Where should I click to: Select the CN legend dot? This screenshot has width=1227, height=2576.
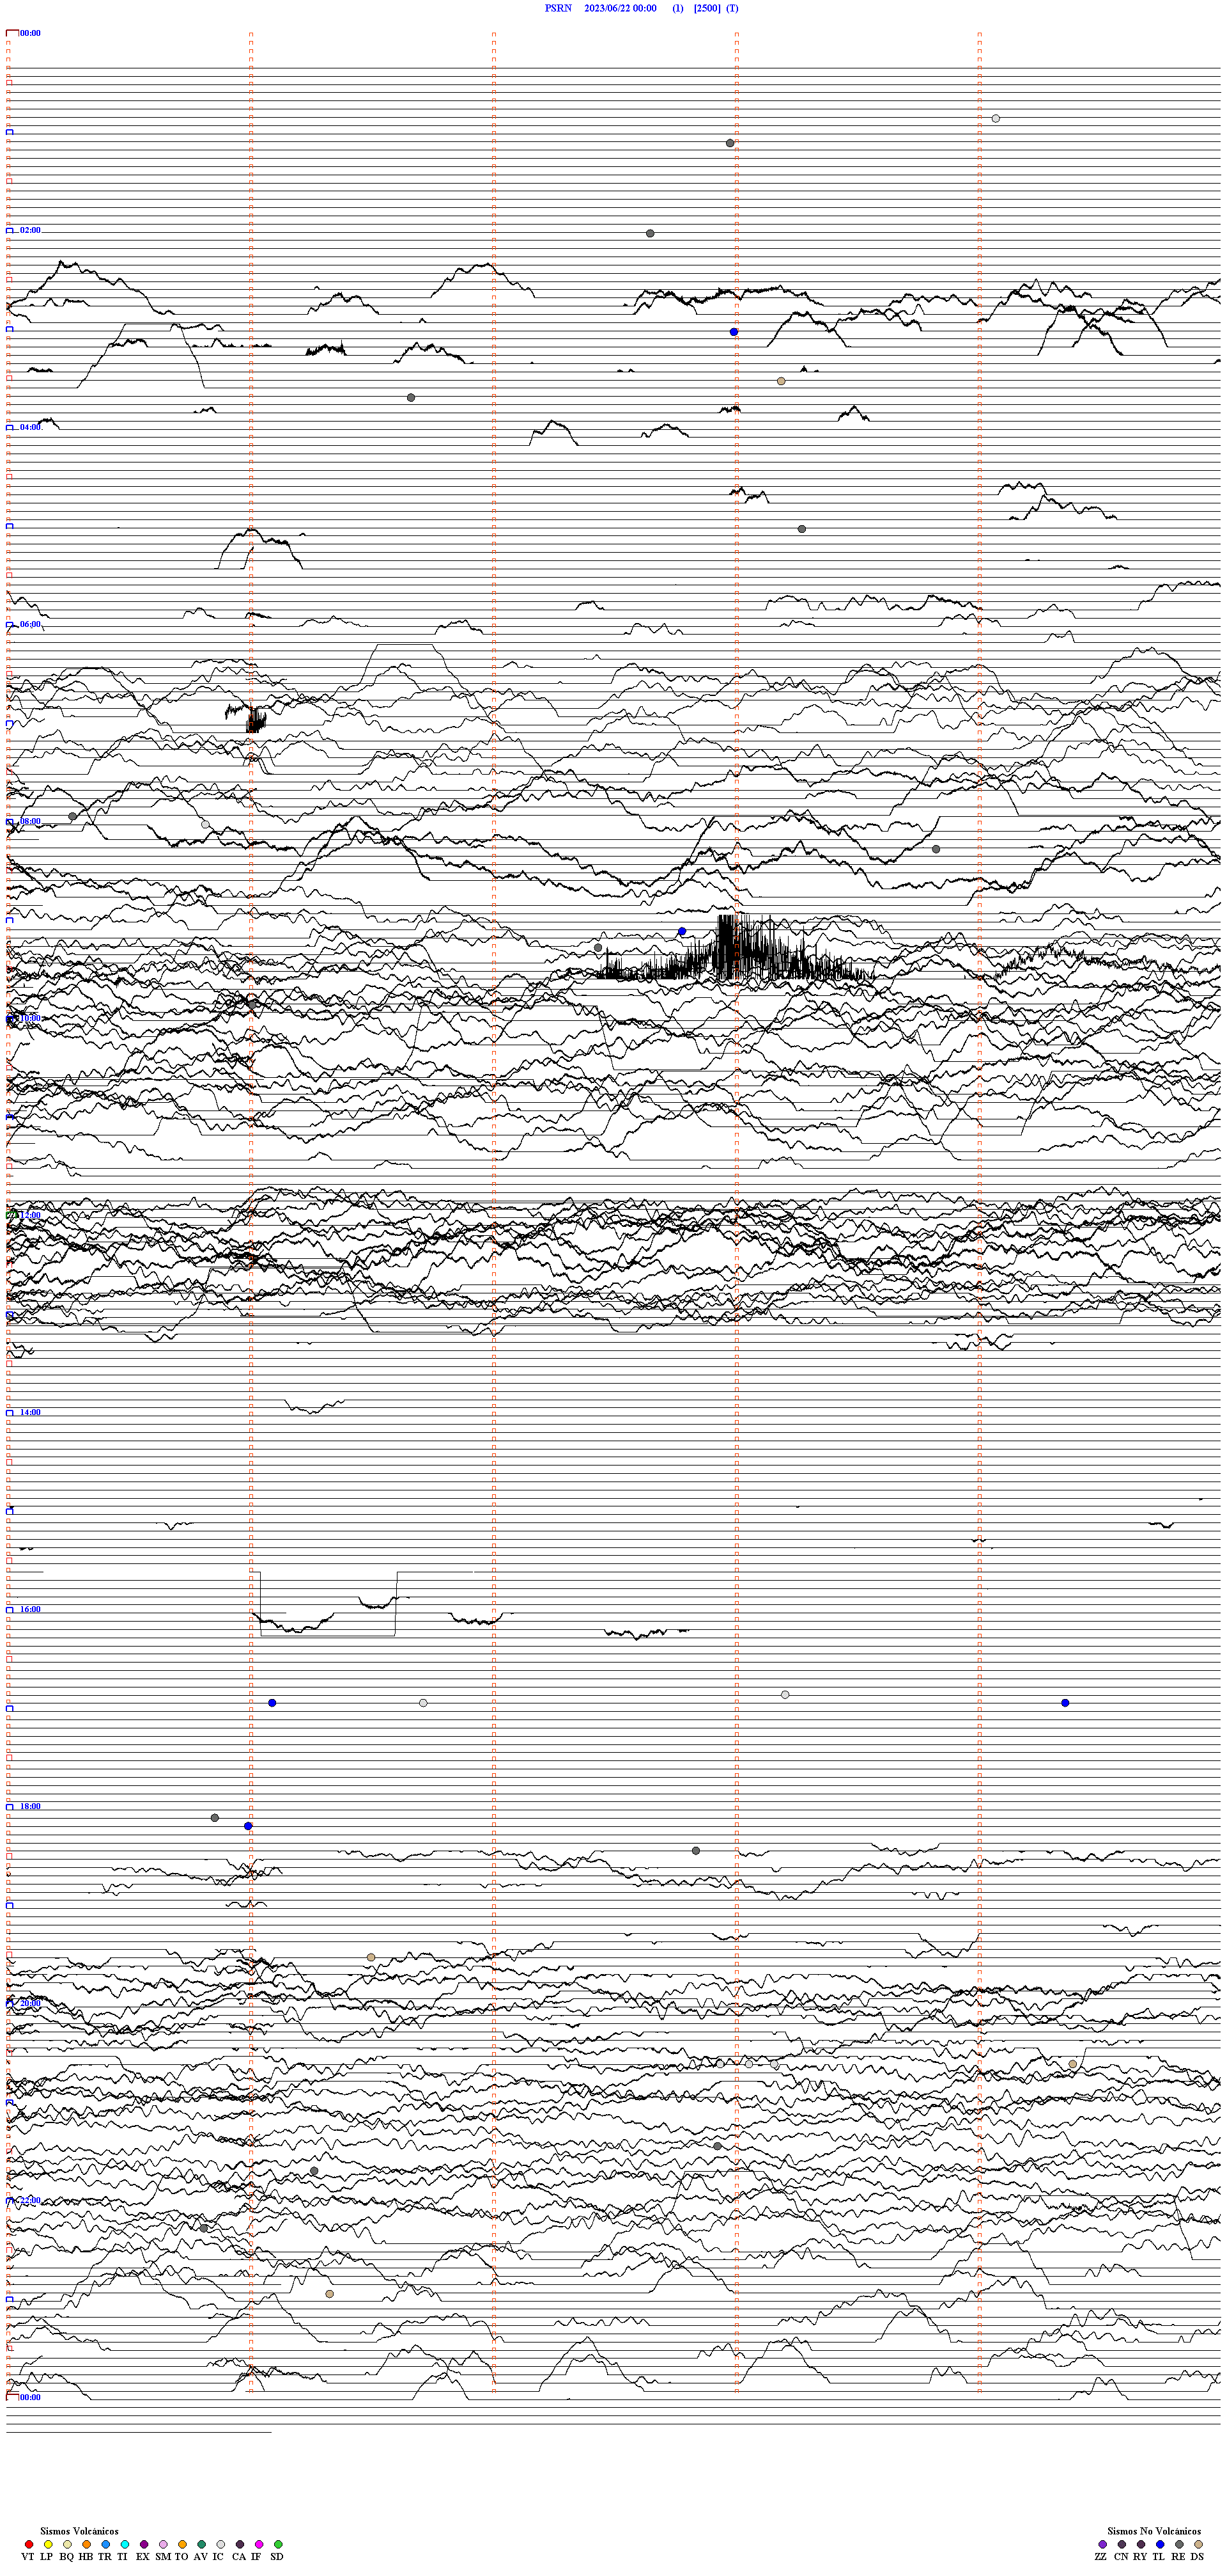coord(1122,2544)
